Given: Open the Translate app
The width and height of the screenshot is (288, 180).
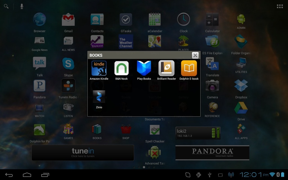Looking at the screenshot, I should (x=212, y=63).
